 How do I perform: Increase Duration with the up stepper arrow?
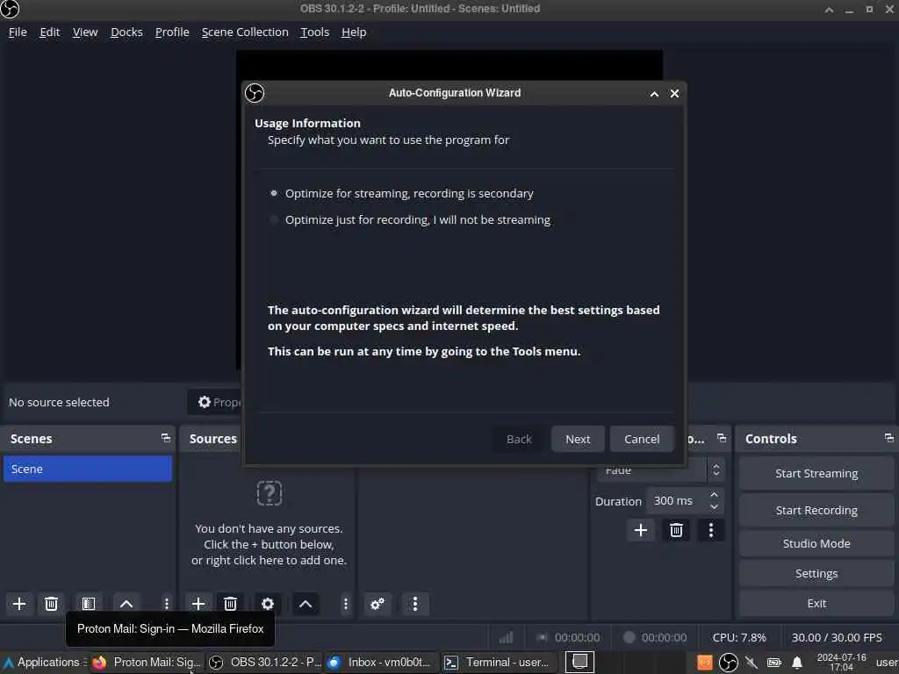714,495
